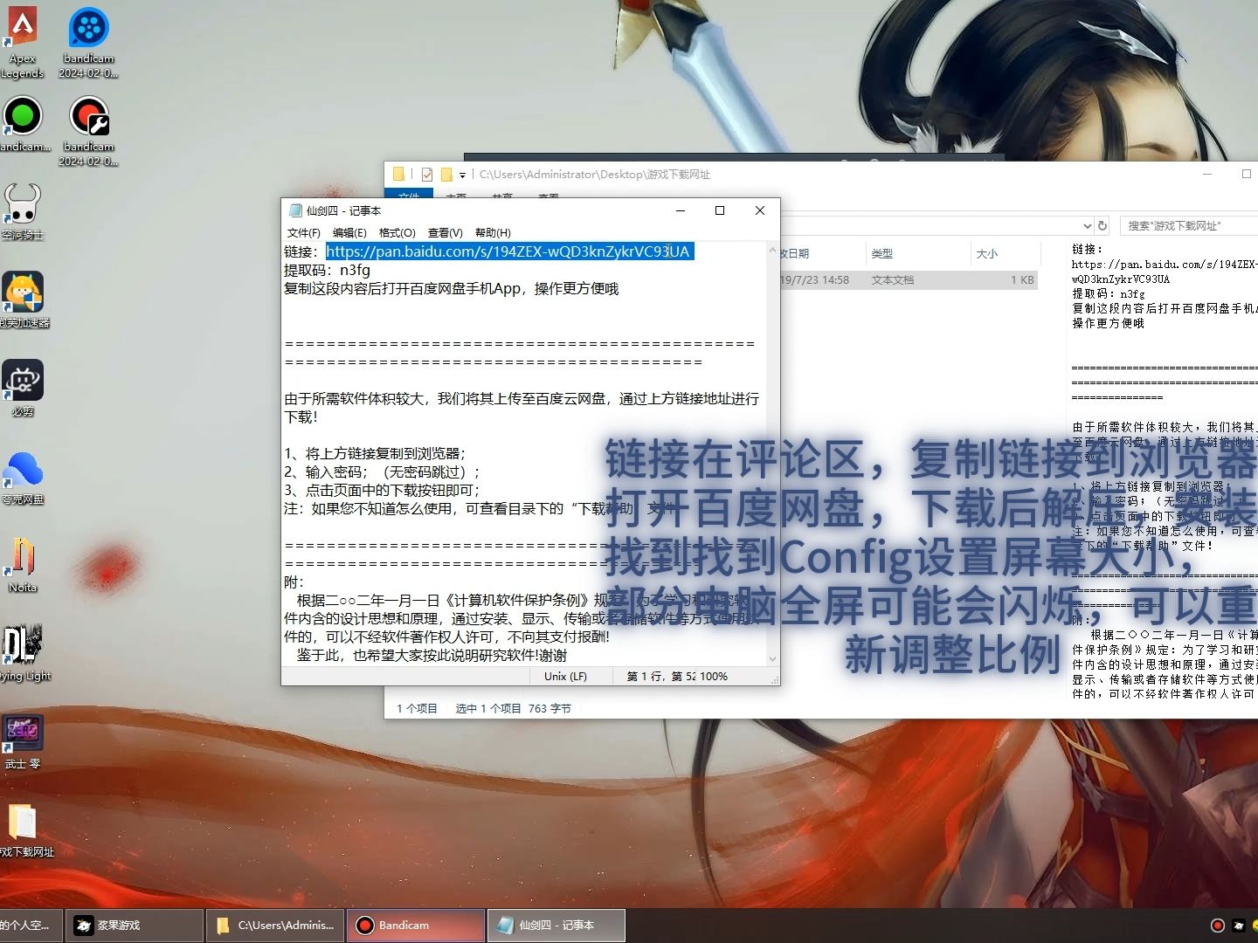1258x943 pixels.
Task: Switch to 仙剑四 - 记事本 taskbar button
Action: (x=556, y=926)
